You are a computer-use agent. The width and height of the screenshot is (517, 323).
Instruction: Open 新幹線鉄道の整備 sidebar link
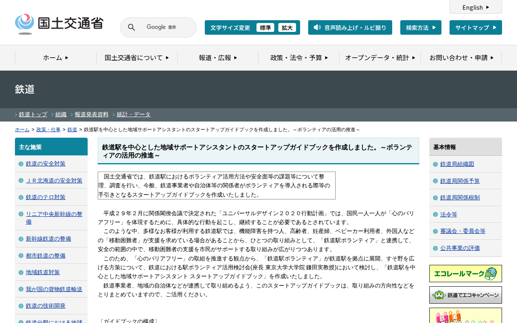48,239
